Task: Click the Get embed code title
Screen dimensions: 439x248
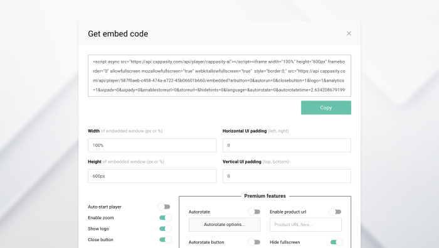Action: [x=118, y=34]
